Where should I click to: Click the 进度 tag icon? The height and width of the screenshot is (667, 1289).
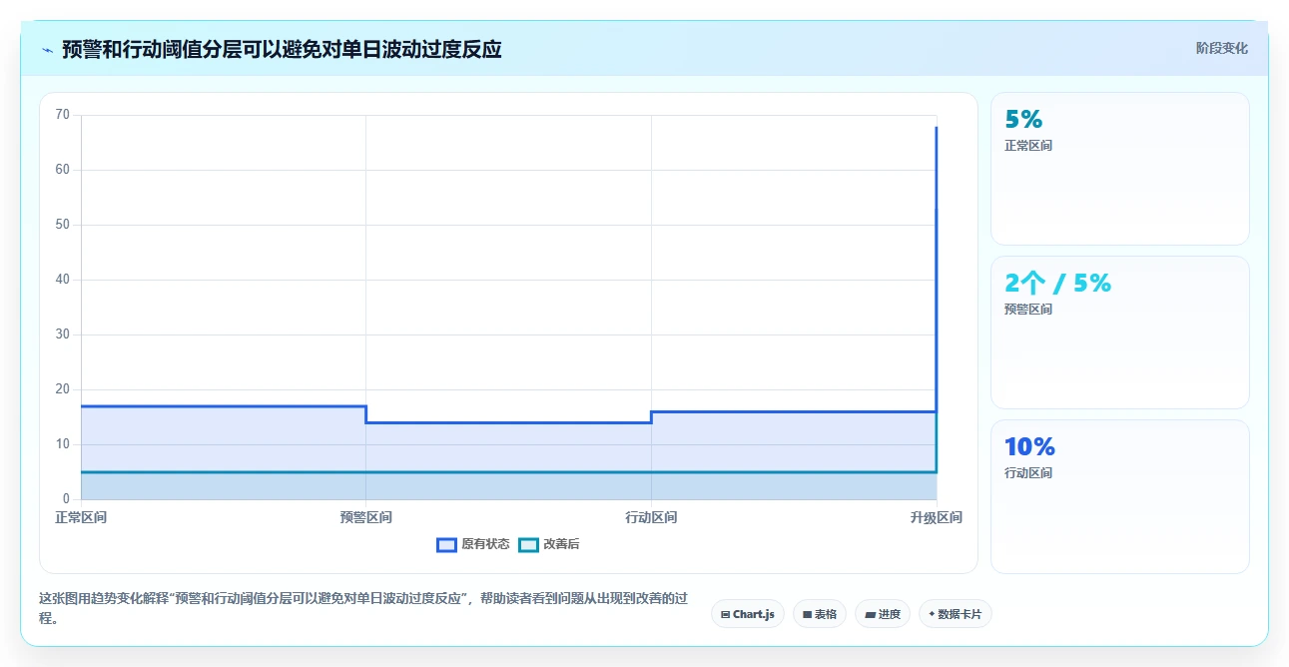pos(870,614)
